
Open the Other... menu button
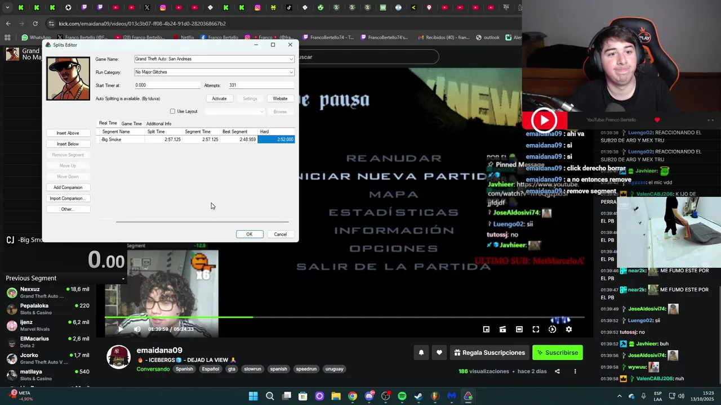pyautogui.click(x=68, y=209)
